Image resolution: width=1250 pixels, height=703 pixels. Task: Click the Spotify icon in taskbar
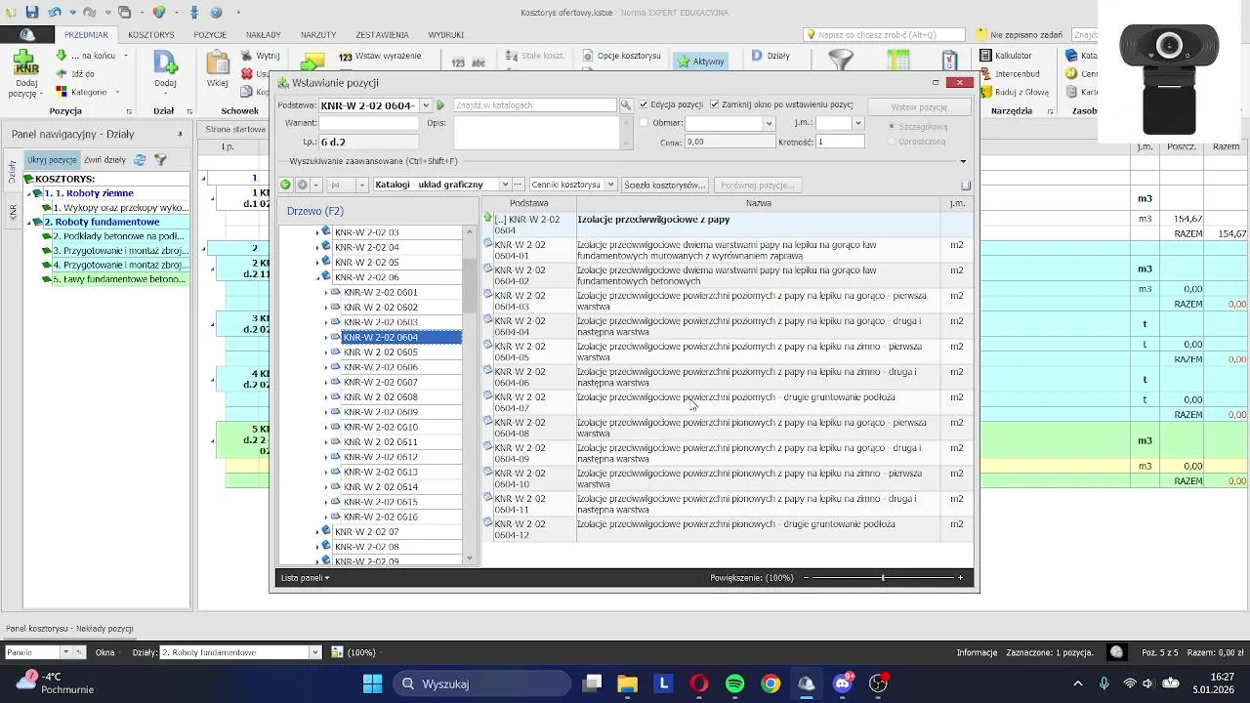tap(735, 683)
